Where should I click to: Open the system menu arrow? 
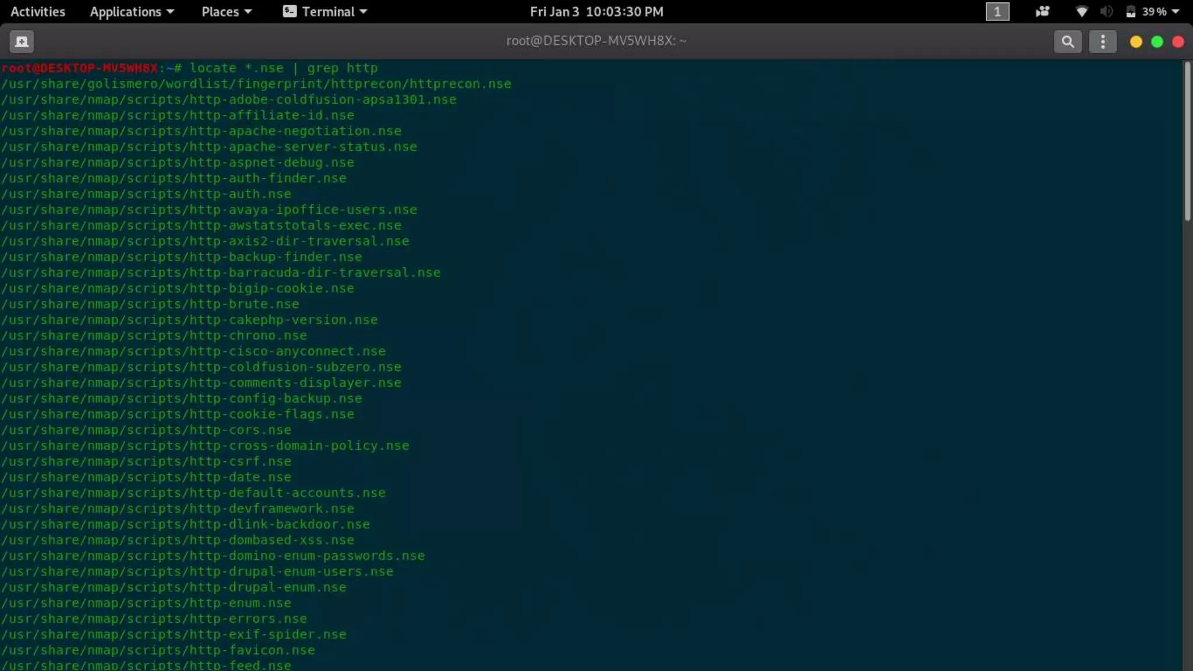pos(1176,12)
